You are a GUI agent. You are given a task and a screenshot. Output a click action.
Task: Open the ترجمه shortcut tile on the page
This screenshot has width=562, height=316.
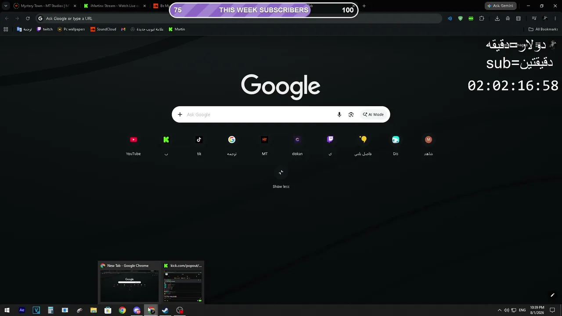coord(232,145)
